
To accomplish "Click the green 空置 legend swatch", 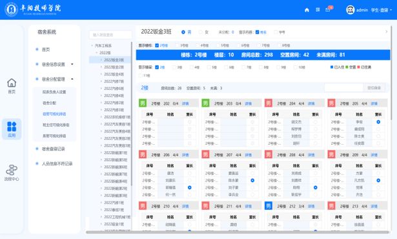I will coord(347,67).
